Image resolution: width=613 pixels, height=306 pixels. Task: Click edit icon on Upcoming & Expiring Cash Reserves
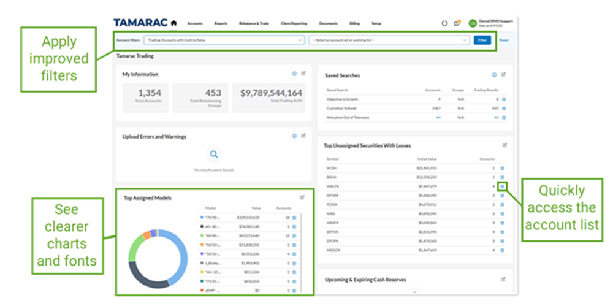click(x=504, y=279)
